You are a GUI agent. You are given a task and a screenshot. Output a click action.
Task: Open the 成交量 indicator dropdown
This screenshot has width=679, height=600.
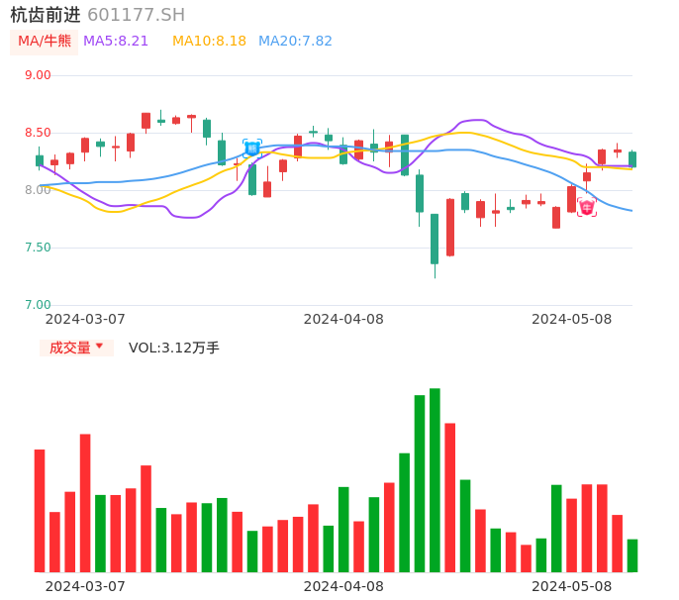(76, 348)
